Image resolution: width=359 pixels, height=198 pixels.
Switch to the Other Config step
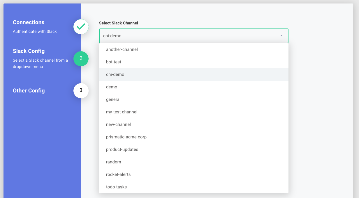(29, 90)
